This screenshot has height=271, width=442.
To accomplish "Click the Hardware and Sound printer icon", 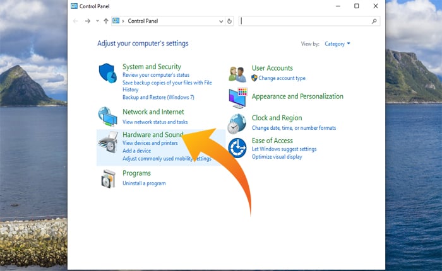I will point(108,142).
